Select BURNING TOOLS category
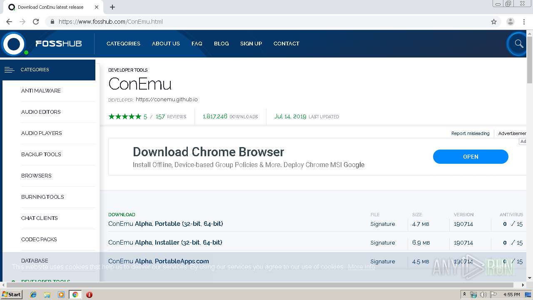 [x=42, y=197]
